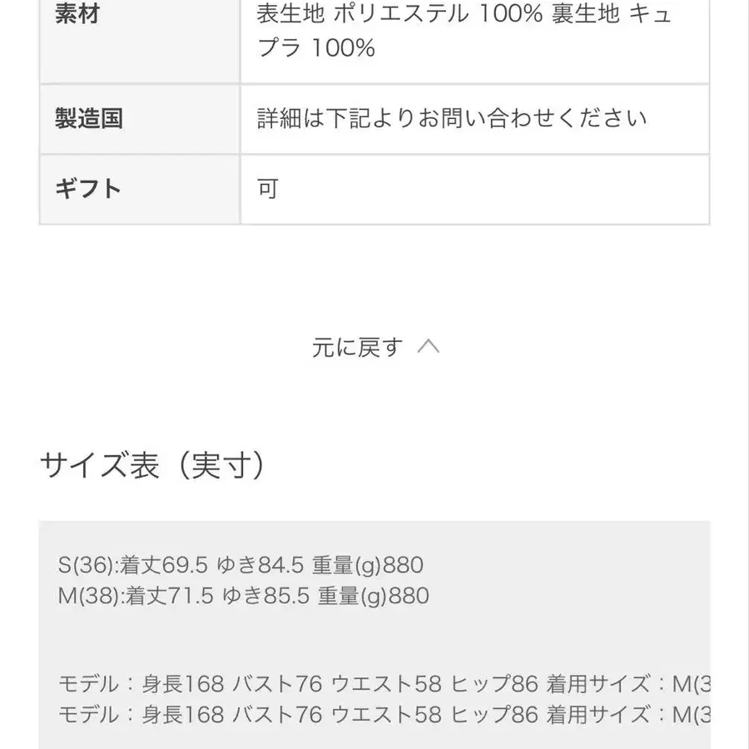Select the ギフト row label
Screen dimensions: 749x749
point(88,189)
